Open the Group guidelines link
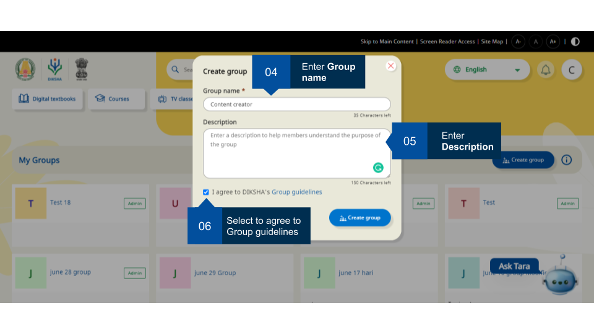Viewport: 594px width, 334px height. coord(296,192)
